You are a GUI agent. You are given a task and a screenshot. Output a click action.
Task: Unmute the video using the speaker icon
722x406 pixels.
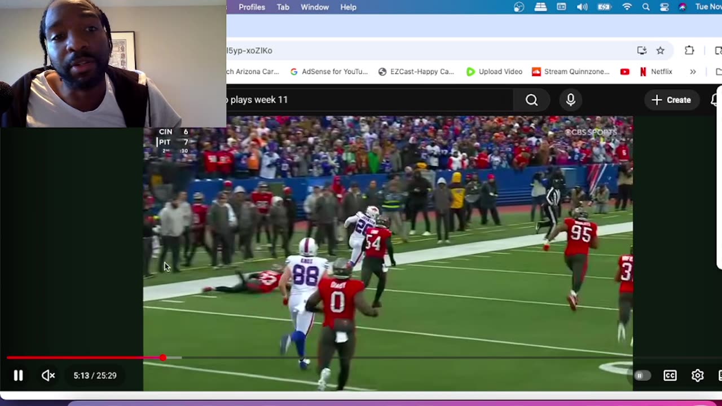pos(48,376)
